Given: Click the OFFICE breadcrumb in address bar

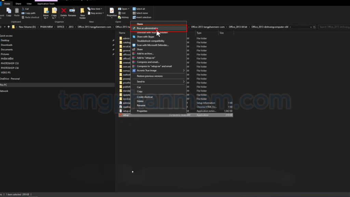Looking at the screenshot, I should click(x=60, y=27).
